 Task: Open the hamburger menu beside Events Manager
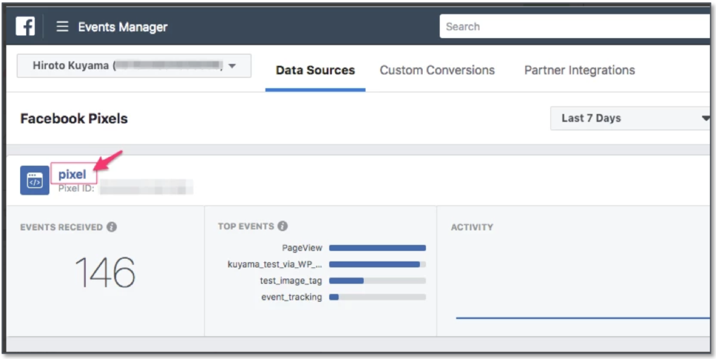click(62, 26)
